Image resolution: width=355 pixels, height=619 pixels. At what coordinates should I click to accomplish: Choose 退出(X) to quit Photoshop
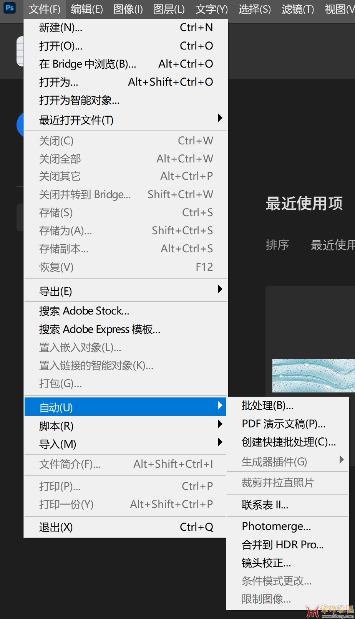pos(126,527)
